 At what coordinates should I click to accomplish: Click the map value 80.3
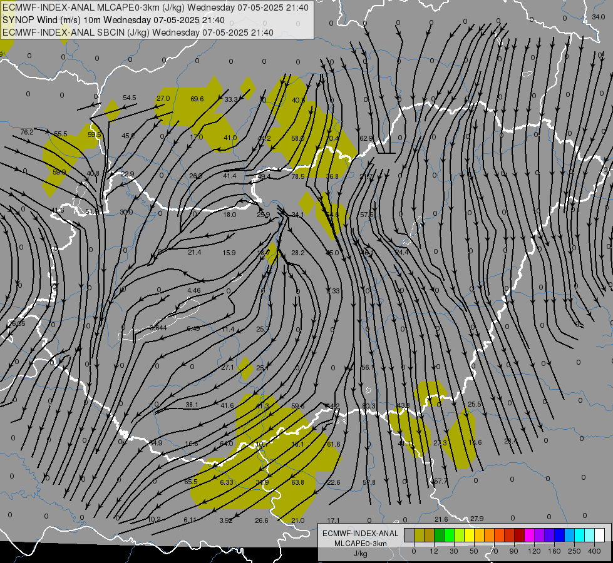coord(369,406)
